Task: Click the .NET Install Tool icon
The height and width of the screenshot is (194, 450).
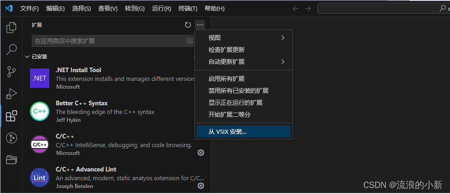Action: pyautogui.click(x=40, y=78)
